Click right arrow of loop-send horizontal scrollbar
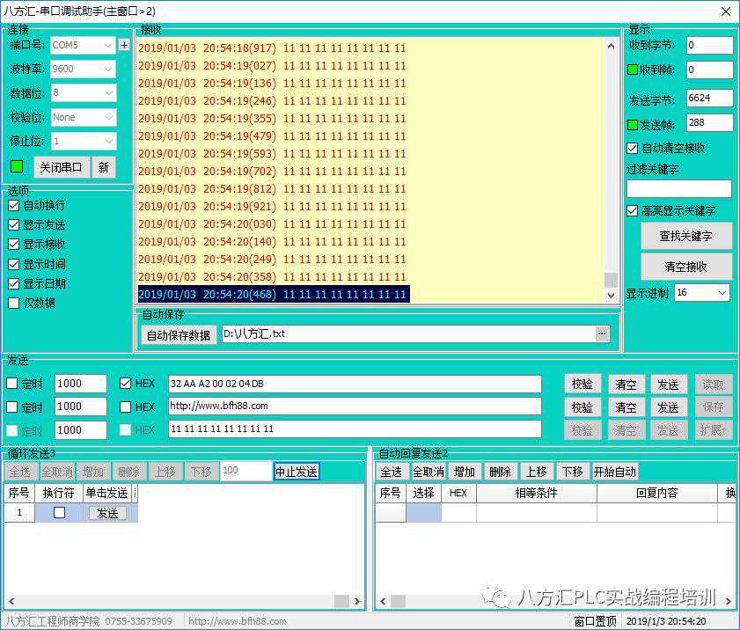Image resolution: width=740 pixels, height=630 pixels. coord(356,601)
